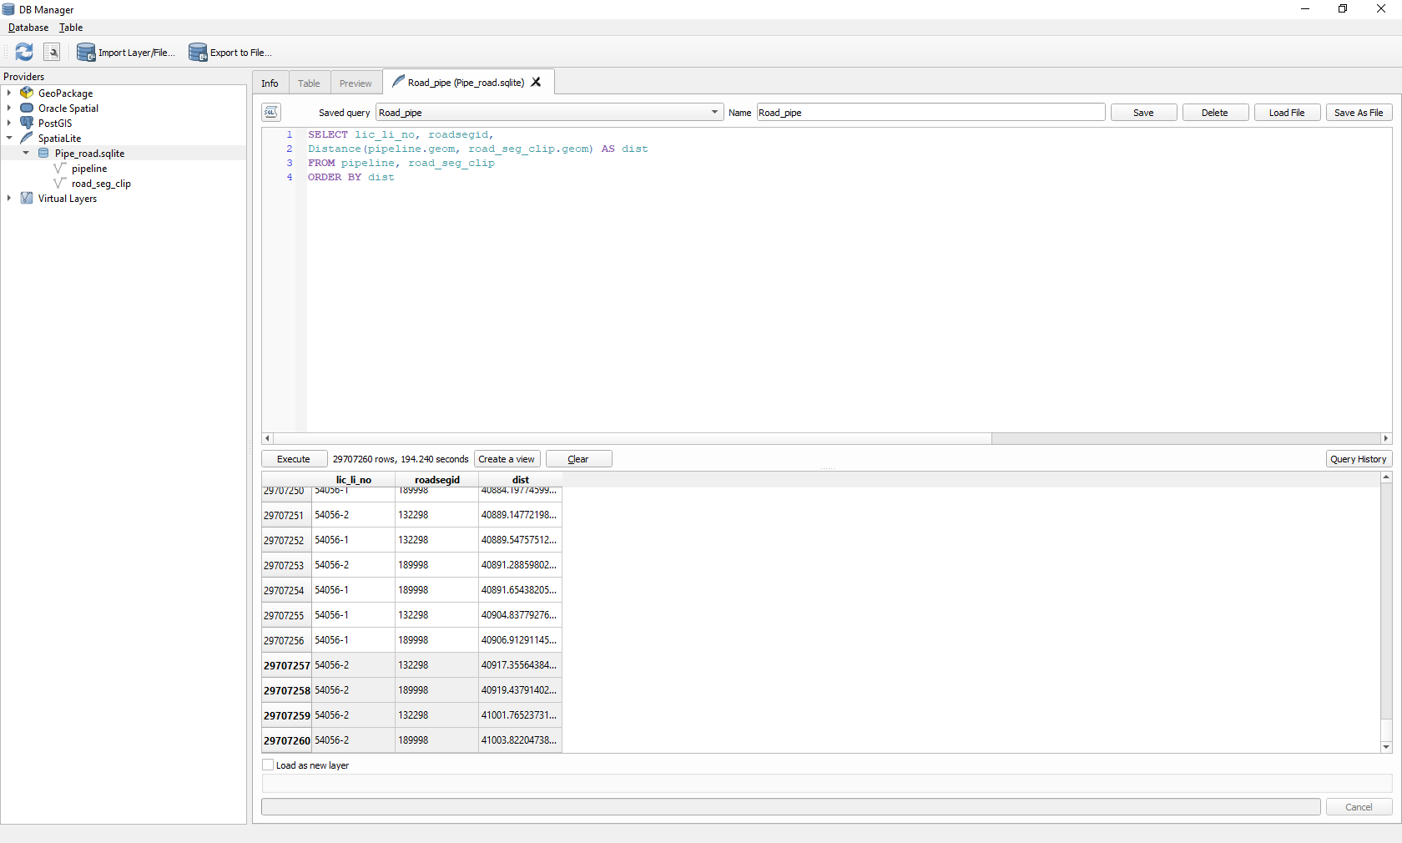Viewport: 1402px width, 843px height.
Task: Click lic_li_no cell in row 29707254
Action: point(353,589)
